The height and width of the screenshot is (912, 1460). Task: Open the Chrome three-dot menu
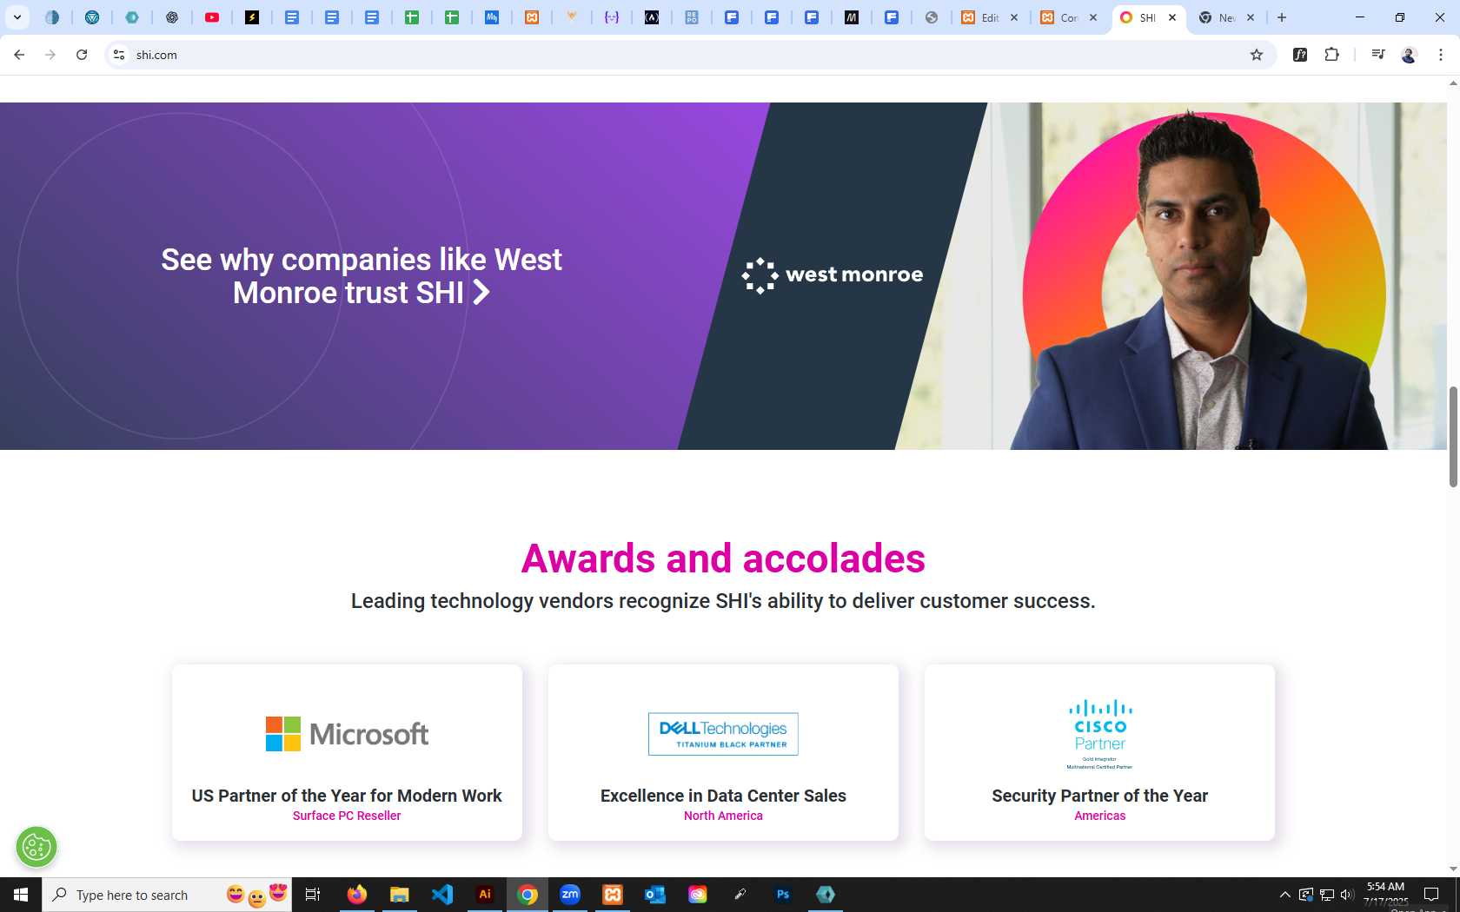(1441, 55)
